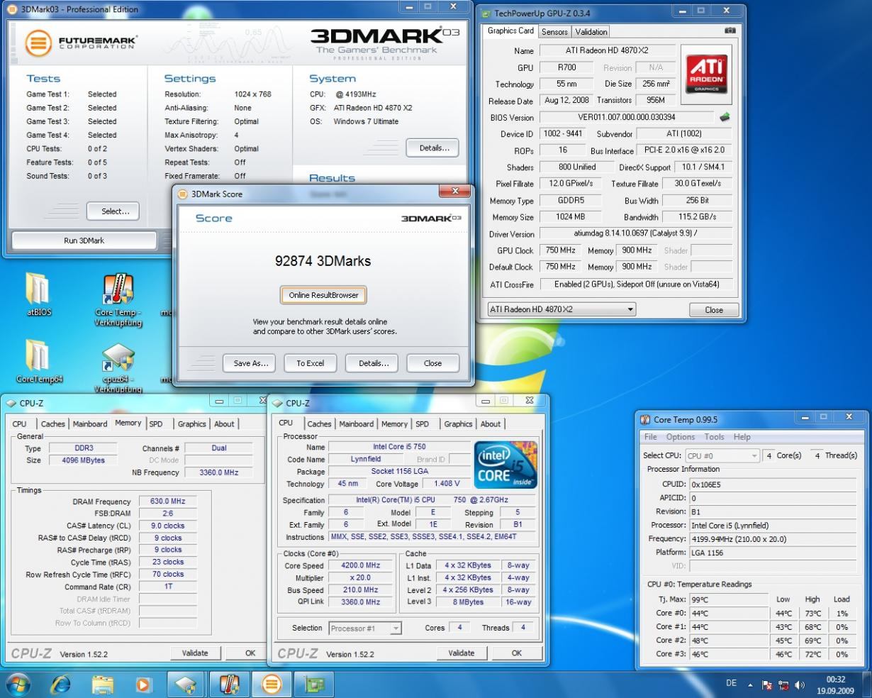This screenshot has height=698, width=872.
Task: Click Core Temp Frequency 4199.94MHz value
Action: (x=774, y=539)
